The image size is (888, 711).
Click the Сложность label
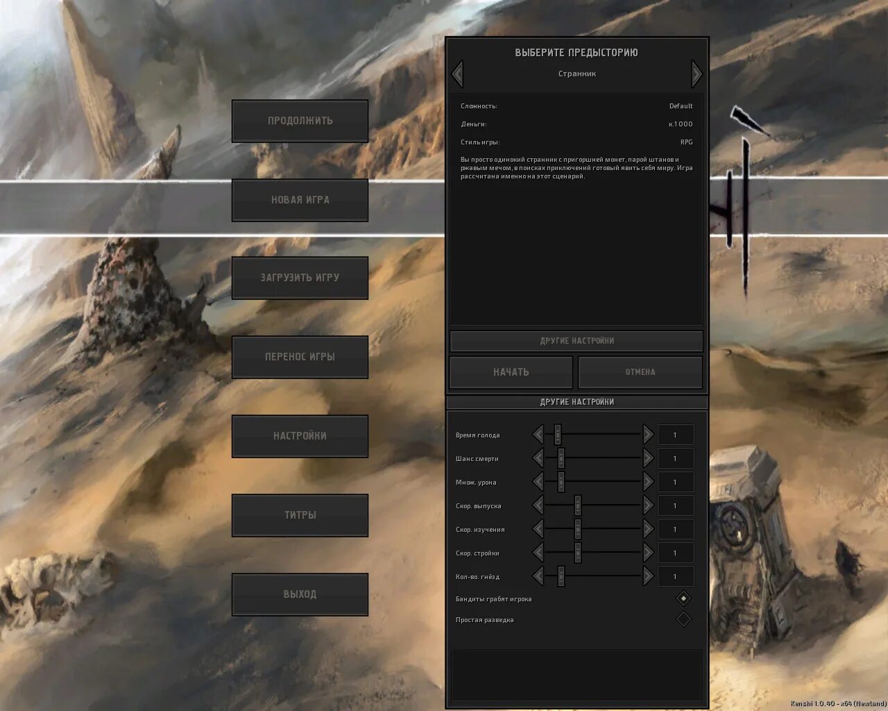[x=479, y=106]
